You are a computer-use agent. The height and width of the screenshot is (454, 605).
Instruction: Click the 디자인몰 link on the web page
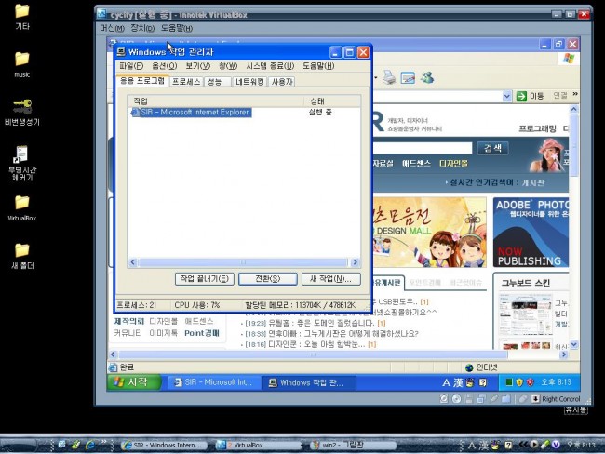coord(453,164)
